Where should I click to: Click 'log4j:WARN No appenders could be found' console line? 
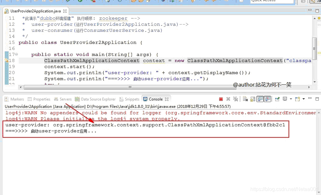pos(161,113)
